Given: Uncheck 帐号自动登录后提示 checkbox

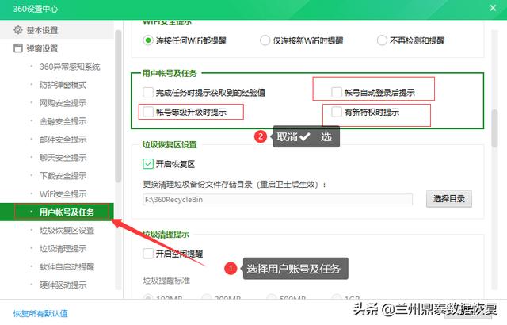Looking at the screenshot, I should click(x=337, y=93).
